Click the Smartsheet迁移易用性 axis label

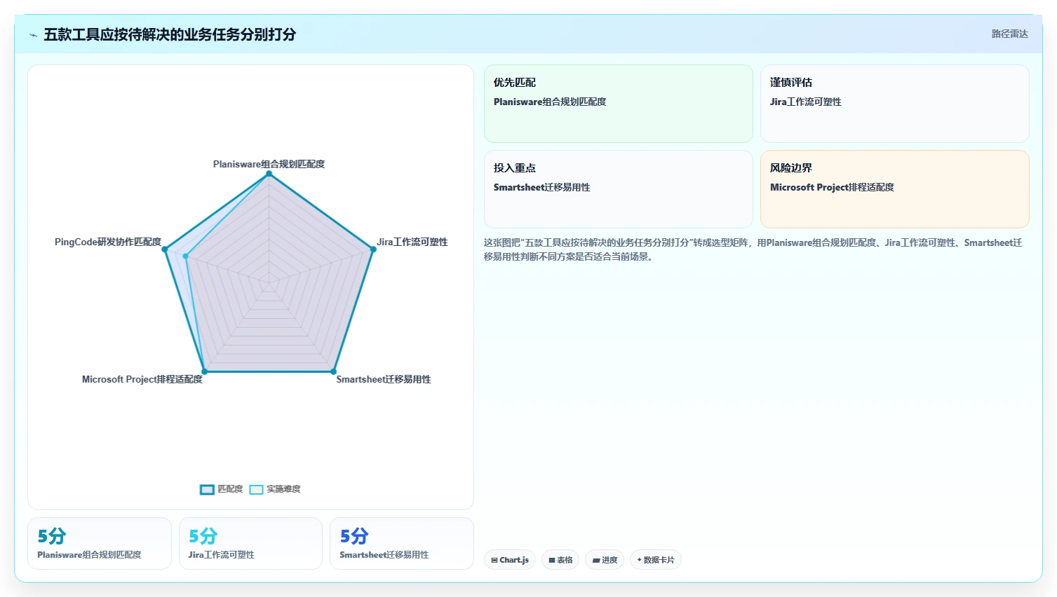[384, 379]
